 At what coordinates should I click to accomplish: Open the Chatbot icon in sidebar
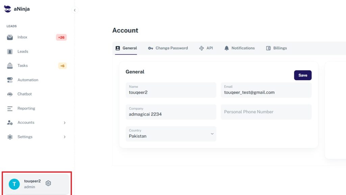[10, 94]
